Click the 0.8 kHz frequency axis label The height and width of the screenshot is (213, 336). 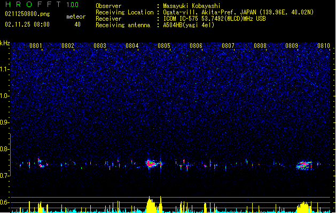coord(4,149)
